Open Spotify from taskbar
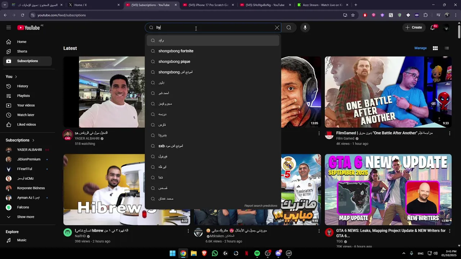461x259 pixels. click(x=257, y=253)
